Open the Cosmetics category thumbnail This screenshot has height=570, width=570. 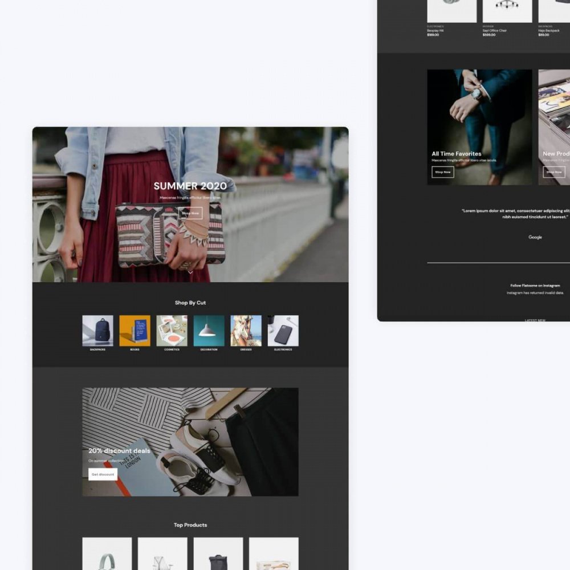[172, 331]
